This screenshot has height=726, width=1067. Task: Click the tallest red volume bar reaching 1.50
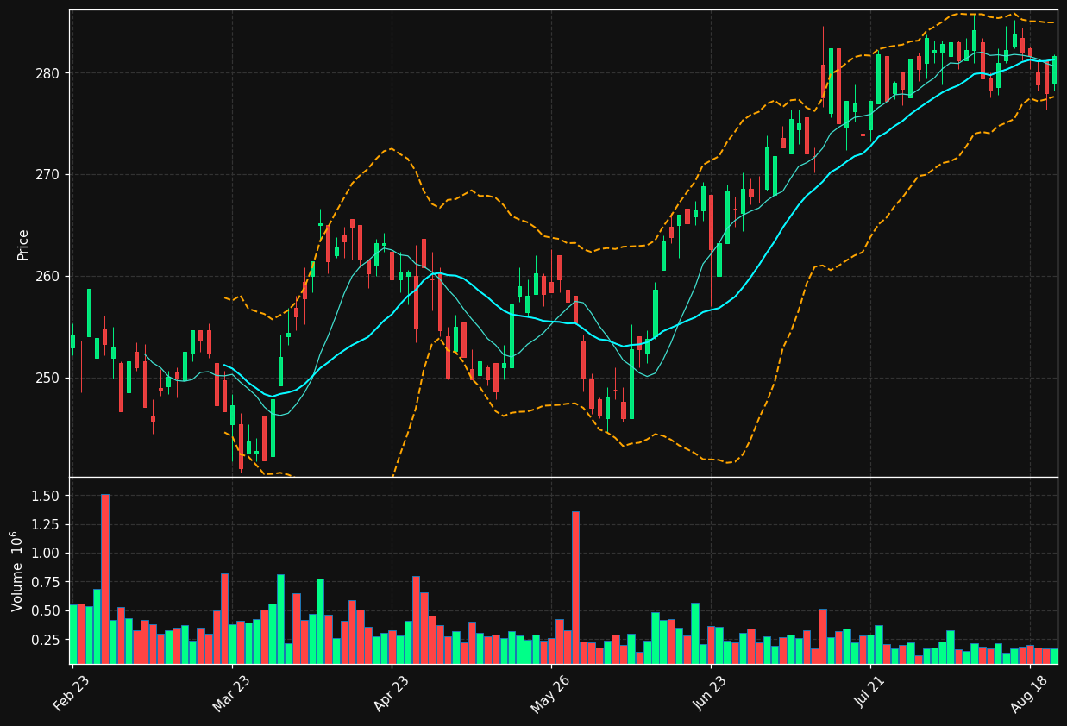(x=105, y=579)
